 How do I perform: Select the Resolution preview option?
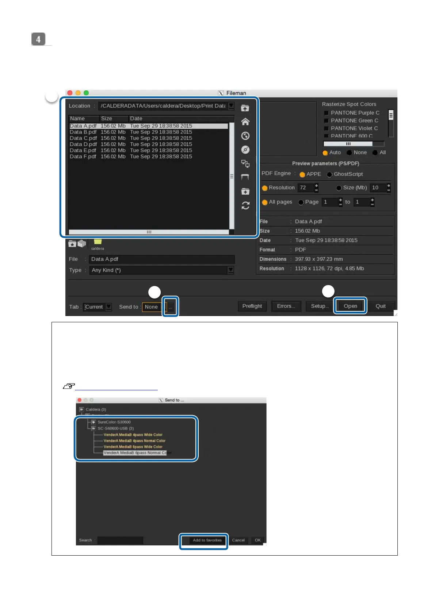click(265, 188)
